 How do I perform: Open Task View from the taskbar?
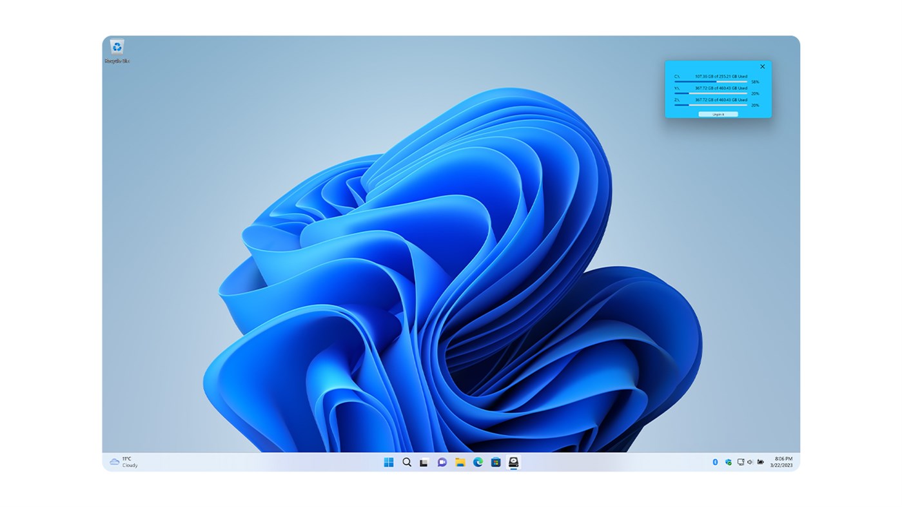coord(424,462)
